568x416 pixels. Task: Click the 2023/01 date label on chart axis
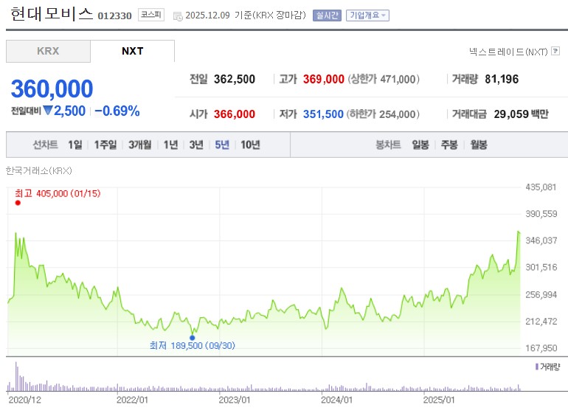235,400
